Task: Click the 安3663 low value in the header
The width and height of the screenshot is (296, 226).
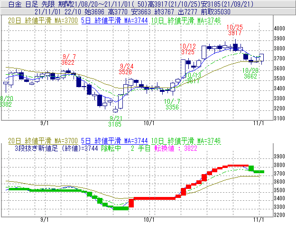Action: [141, 12]
